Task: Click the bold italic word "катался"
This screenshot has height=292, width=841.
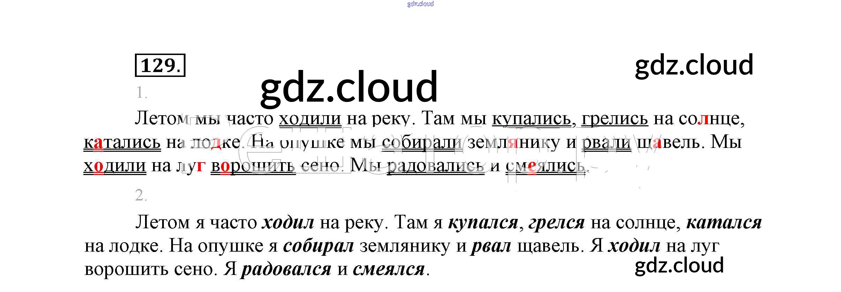Action: 724,222
